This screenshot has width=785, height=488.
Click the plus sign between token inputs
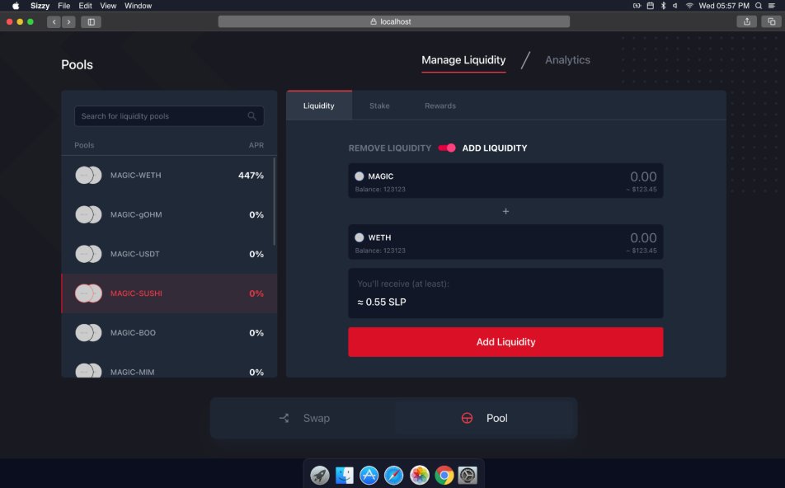point(505,211)
